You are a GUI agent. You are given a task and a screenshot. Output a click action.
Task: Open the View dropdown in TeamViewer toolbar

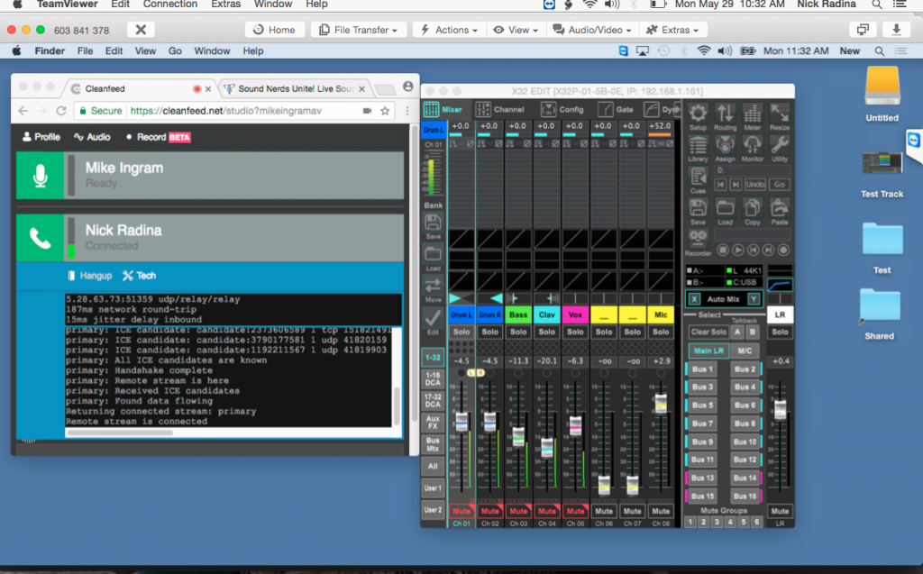(x=516, y=30)
